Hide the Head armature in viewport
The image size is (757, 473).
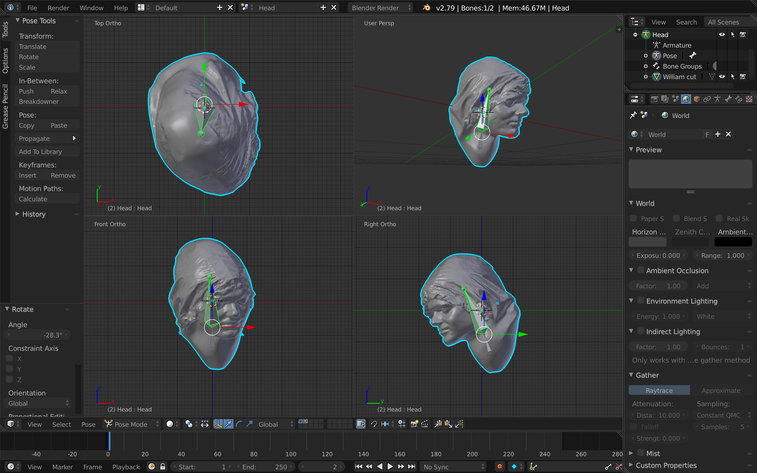pyautogui.click(x=722, y=34)
